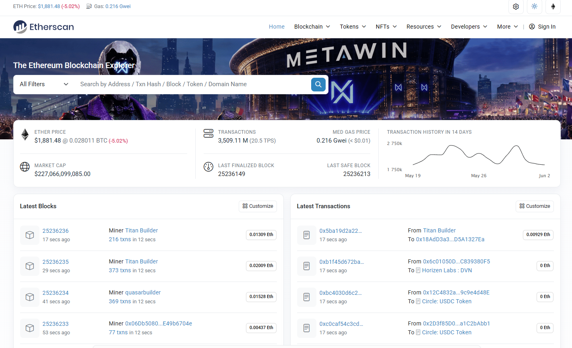572x348 pixels.
Task: Click the transaction history line chart
Action: 478,155
